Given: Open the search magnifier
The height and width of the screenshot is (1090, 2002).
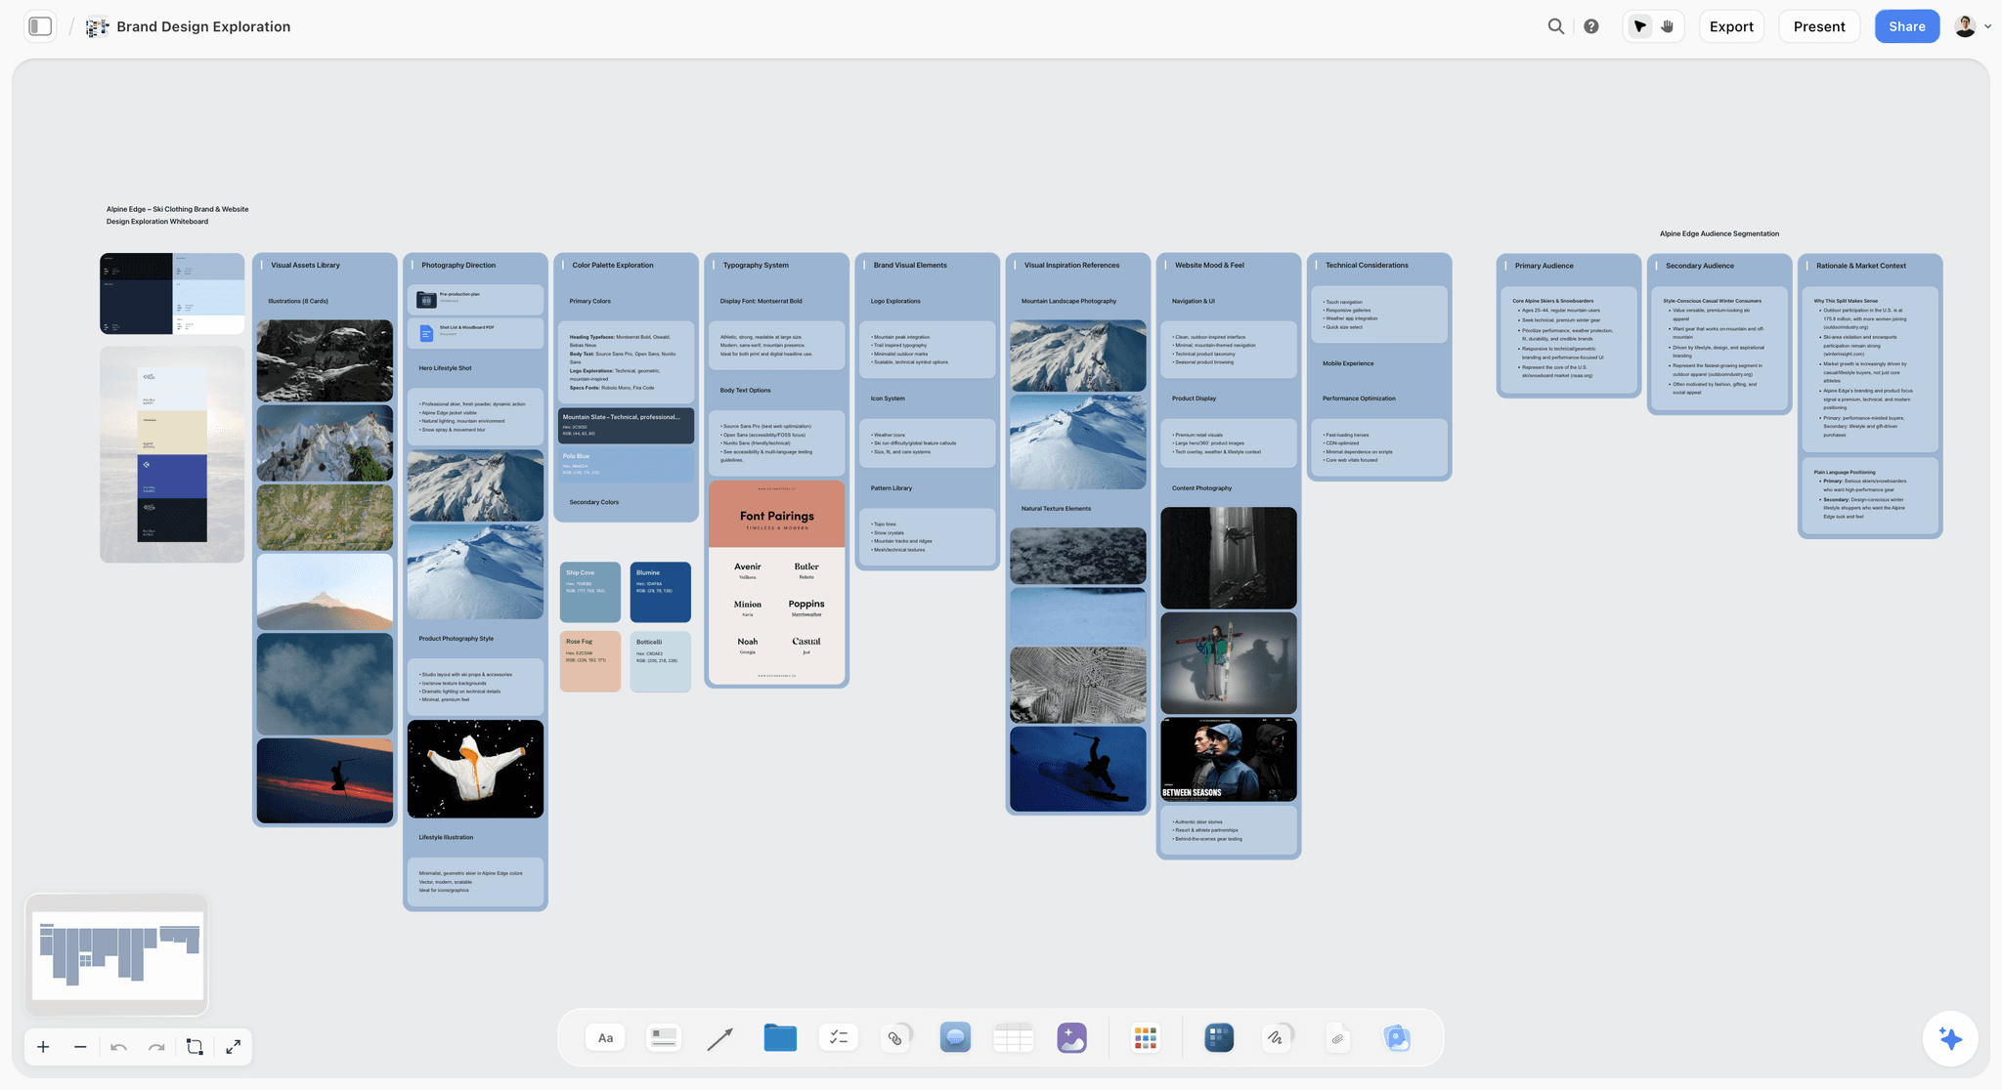Looking at the screenshot, I should (x=1555, y=26).
